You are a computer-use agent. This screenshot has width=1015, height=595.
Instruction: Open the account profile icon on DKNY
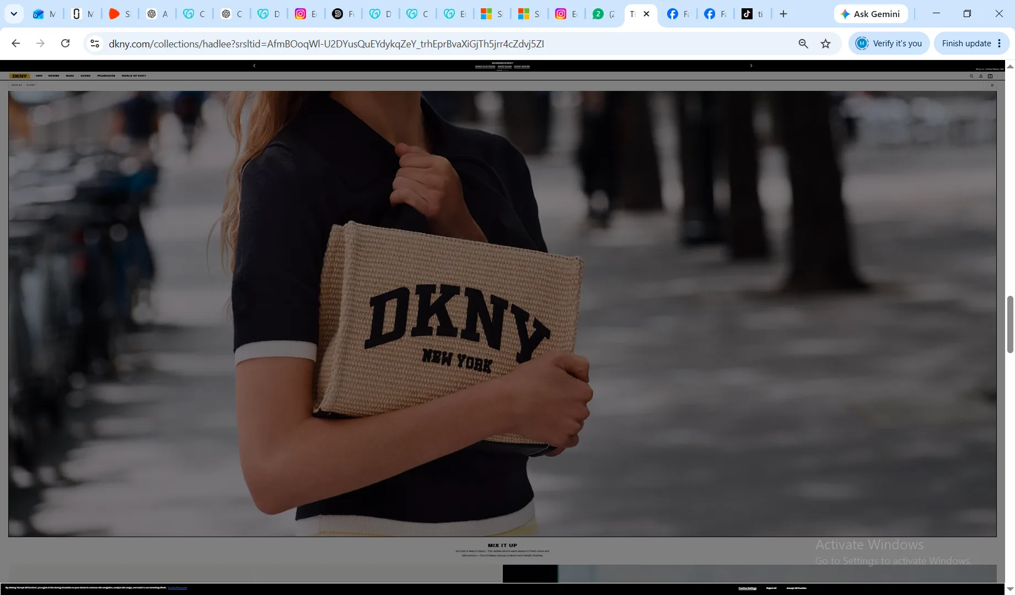point(981,76)
